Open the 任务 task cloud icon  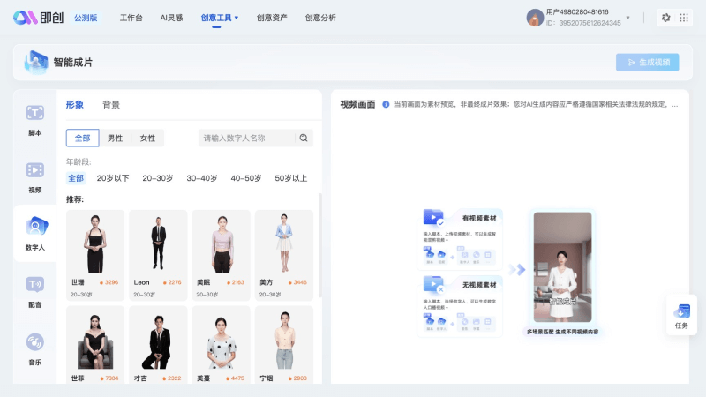pos(681,311)
